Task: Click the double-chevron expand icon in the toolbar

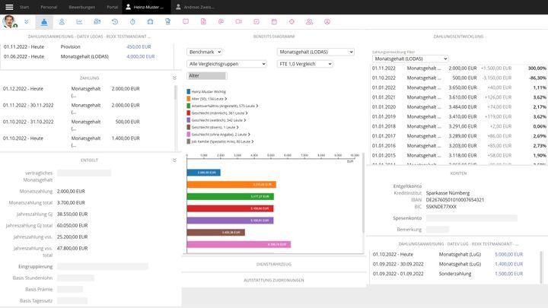Action: 27,21
